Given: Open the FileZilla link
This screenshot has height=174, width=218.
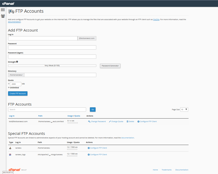Looking at the screenshot, I should (x=156, y=19).
